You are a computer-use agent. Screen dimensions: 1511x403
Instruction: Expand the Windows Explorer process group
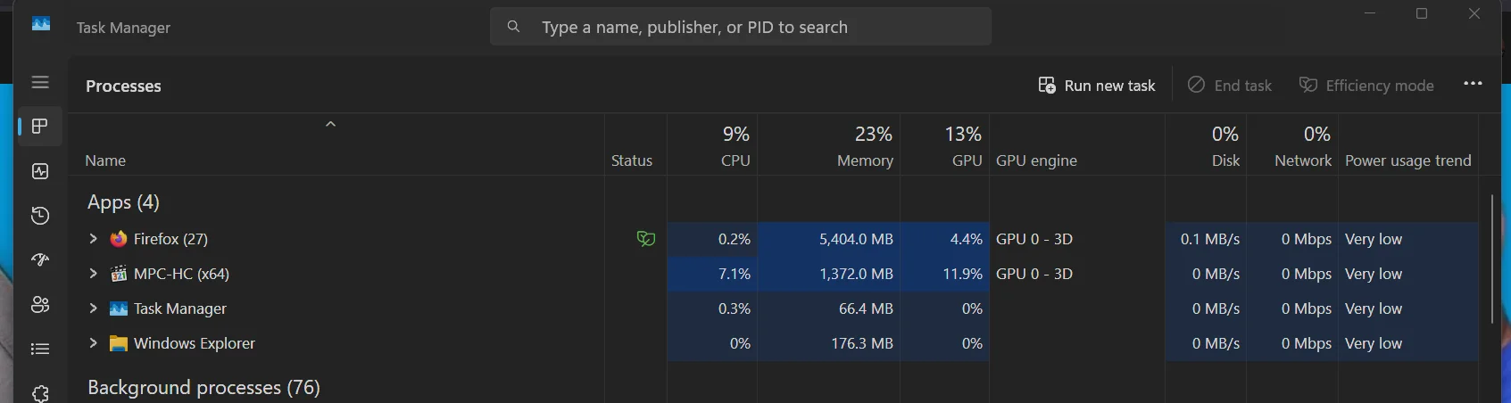click(x=93, y=343)
